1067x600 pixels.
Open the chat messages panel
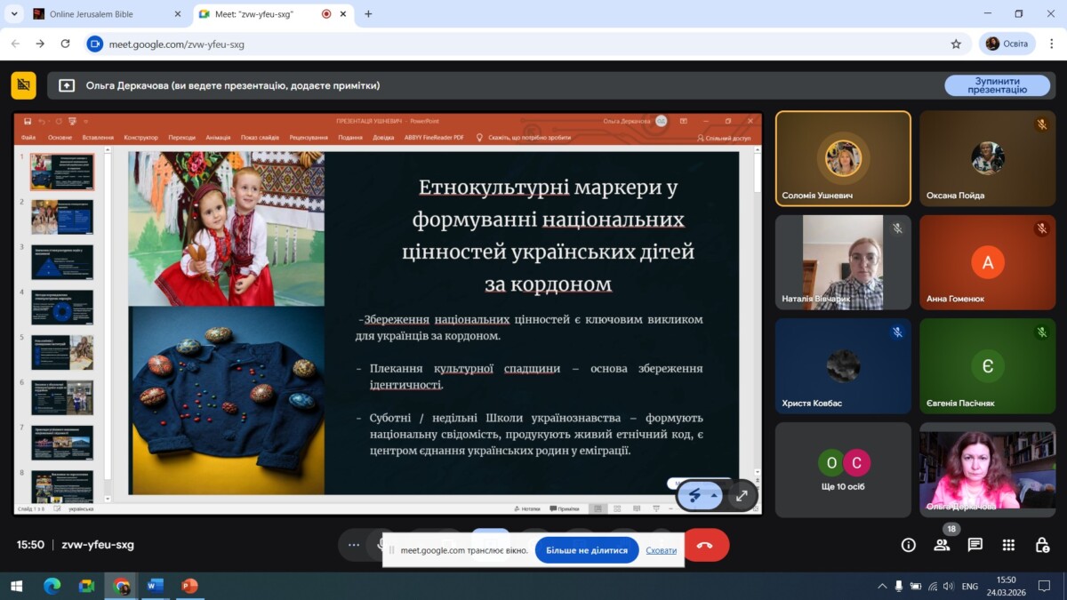coord(975,545)
